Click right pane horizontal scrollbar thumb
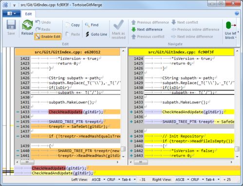The width and height of the screenshot is (243, 186). tap(141, 162)
